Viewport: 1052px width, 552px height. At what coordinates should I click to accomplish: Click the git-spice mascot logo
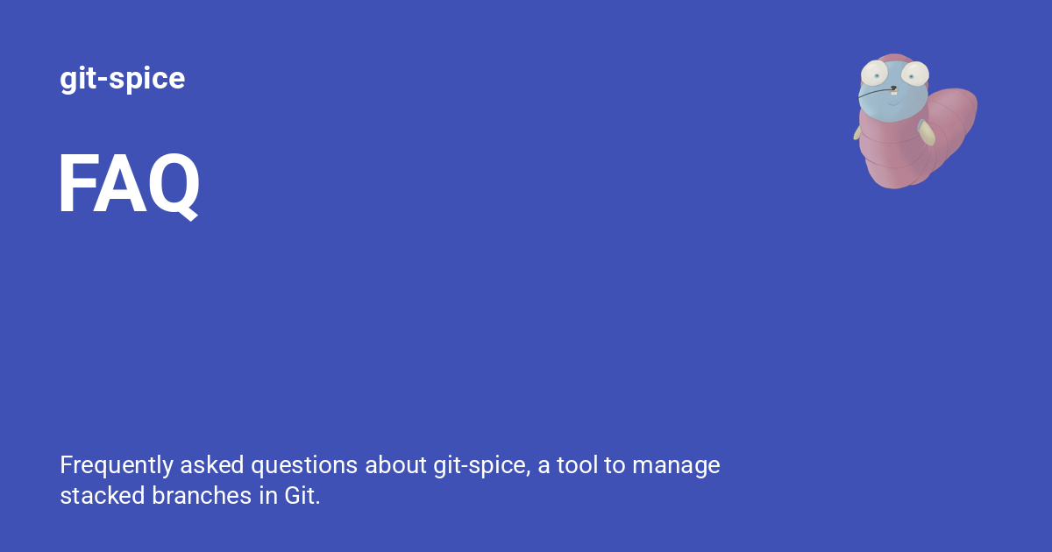pyautogui.click(x=912, y=123)
